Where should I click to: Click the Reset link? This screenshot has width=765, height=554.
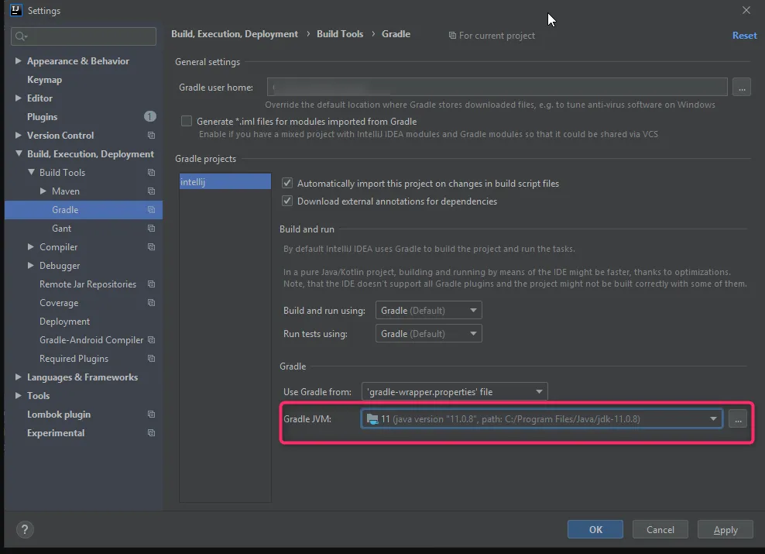[744, 35]
